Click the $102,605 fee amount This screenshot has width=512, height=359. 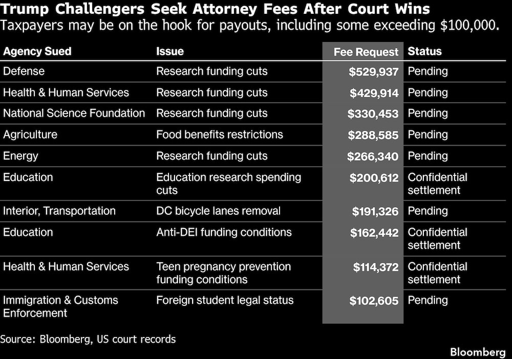pyautogui.click(x=374, y=301)
